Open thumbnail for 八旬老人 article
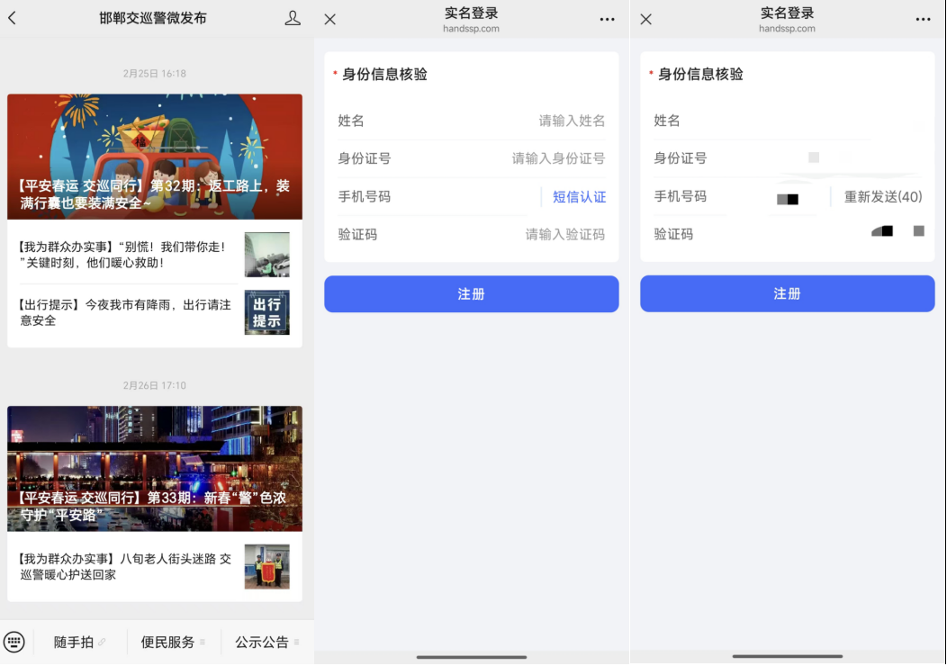 click(x=266, y=567)
